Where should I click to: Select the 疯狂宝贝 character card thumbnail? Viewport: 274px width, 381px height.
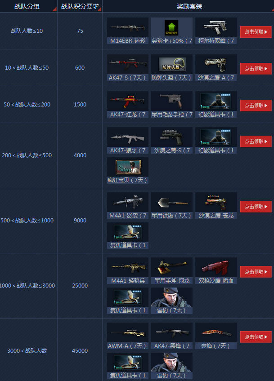[x=128, y=167]
